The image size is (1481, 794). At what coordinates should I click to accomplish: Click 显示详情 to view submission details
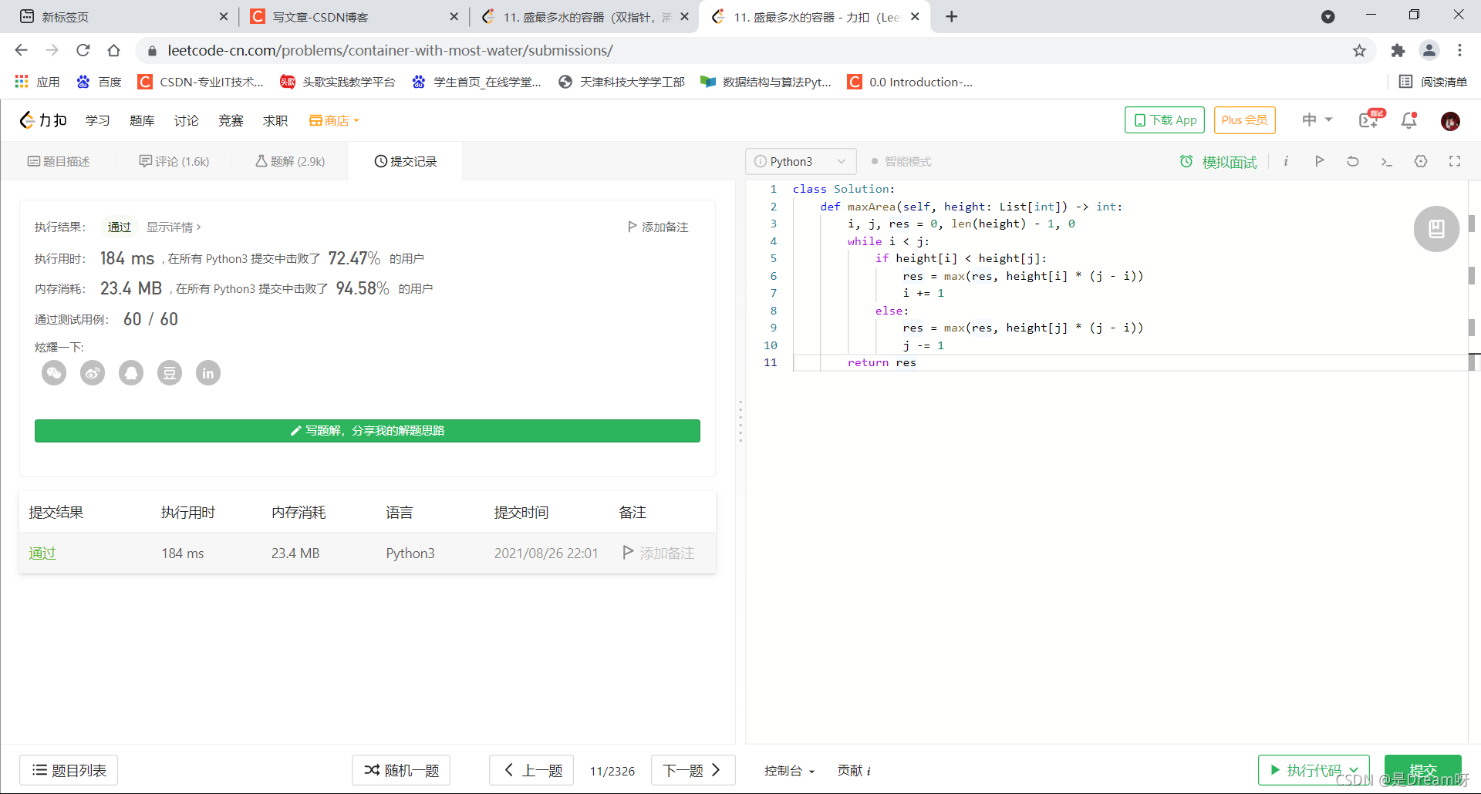pyautogui.click(x=171, y=227)
